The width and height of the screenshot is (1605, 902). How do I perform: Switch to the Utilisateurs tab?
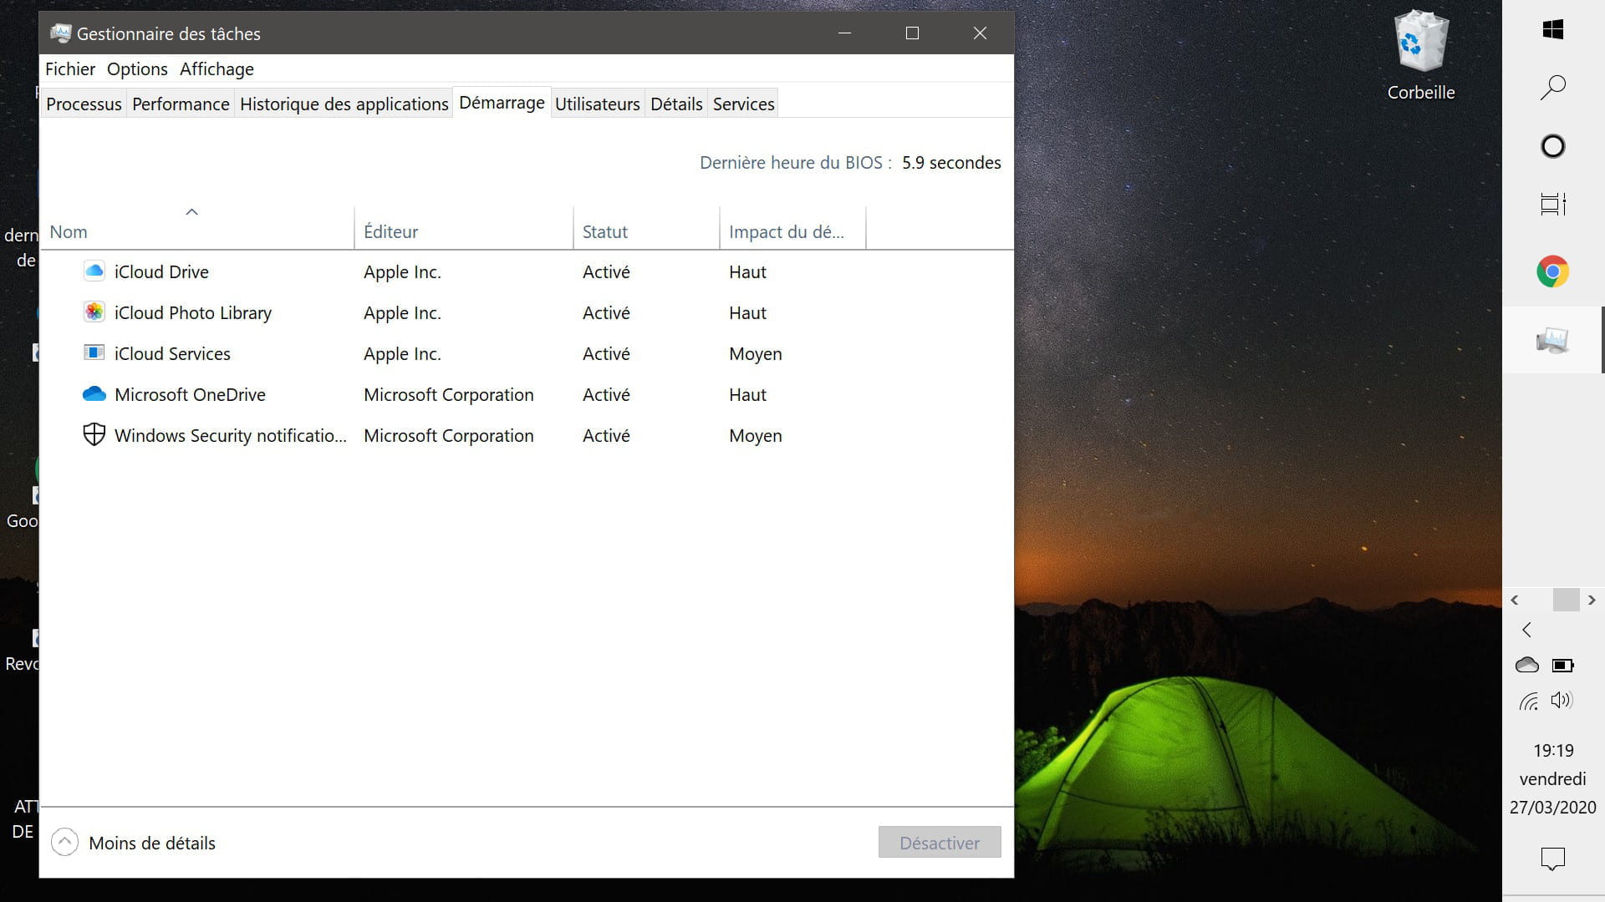point(597,104)
